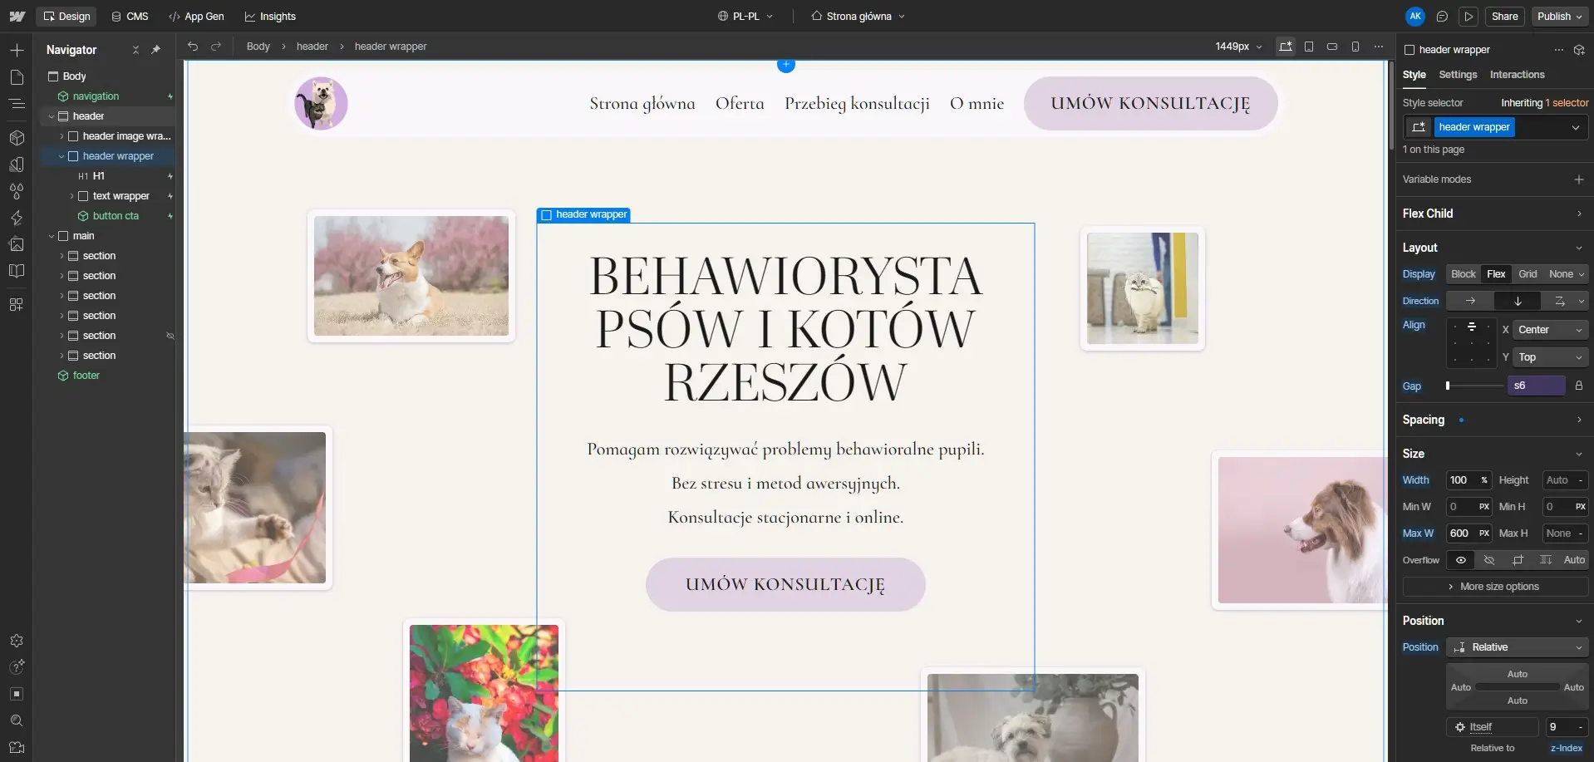1594x762 pixels.
Task: Click the Max W input field
Action: click(x=1469, y=533)
